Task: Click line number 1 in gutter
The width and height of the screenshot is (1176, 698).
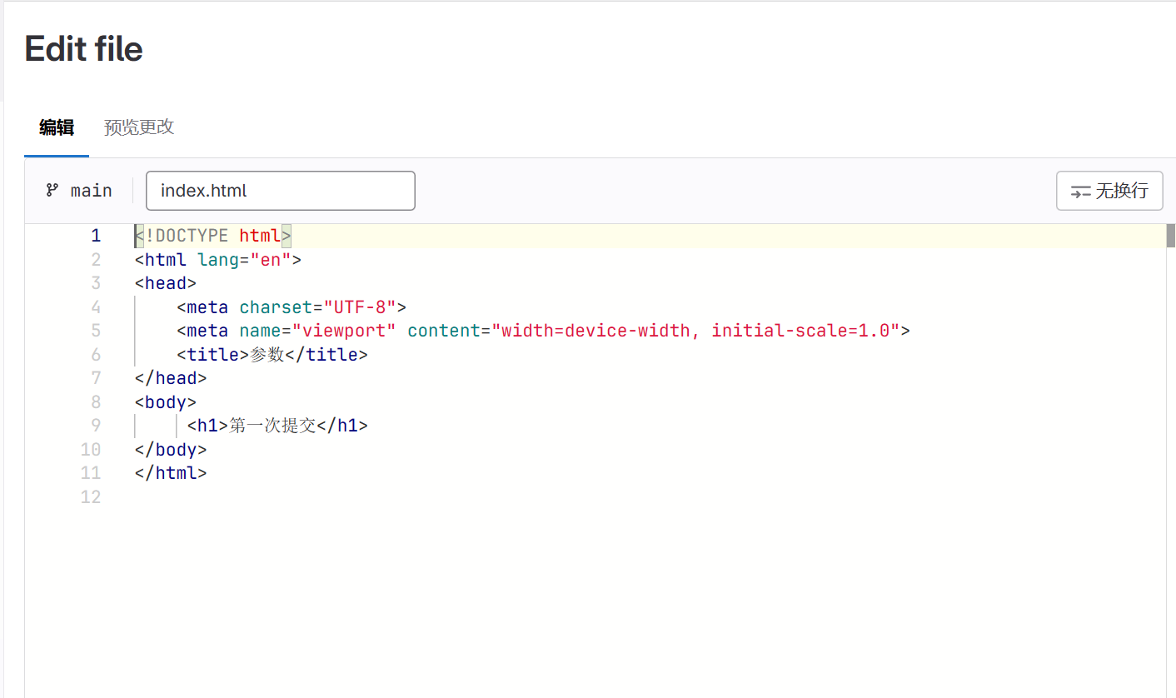Action: [x=96, y=236]
